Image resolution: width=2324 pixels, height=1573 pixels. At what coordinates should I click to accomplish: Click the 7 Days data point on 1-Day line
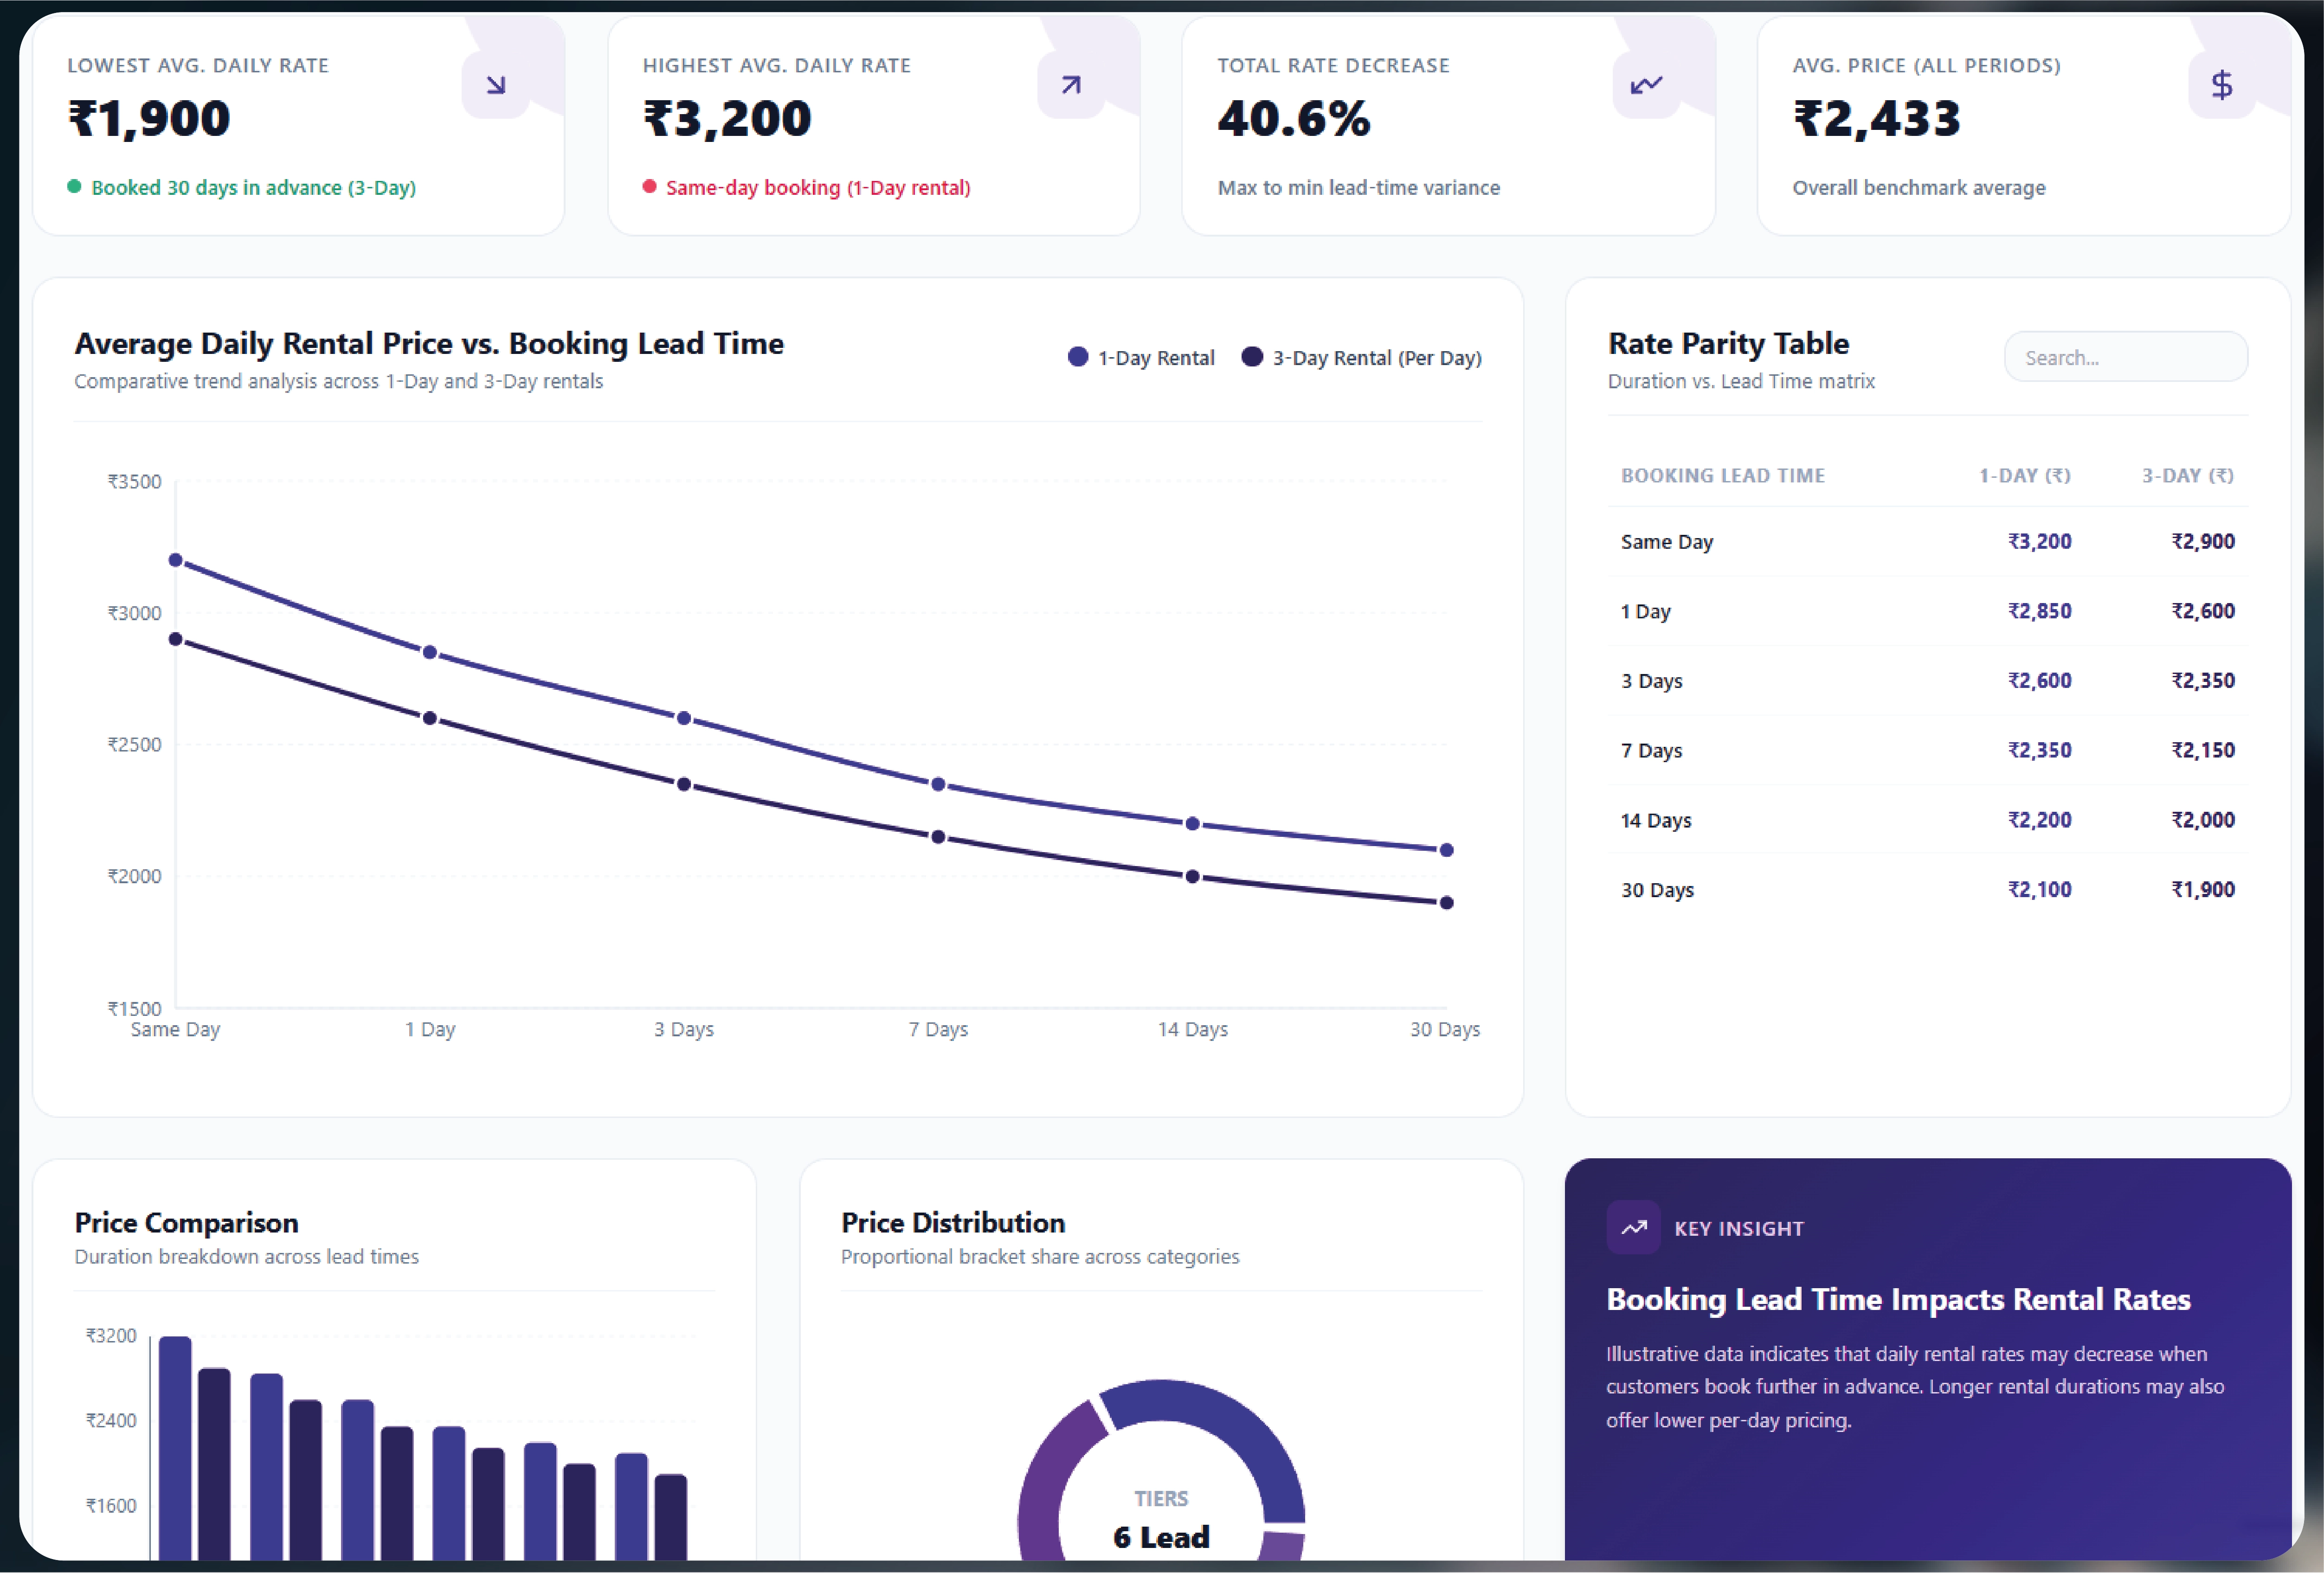click(938, 785)
